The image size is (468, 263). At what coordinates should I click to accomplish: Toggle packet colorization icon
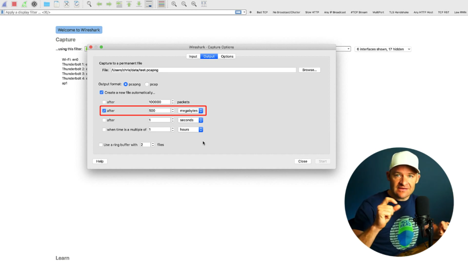click(x=161, y=4)
